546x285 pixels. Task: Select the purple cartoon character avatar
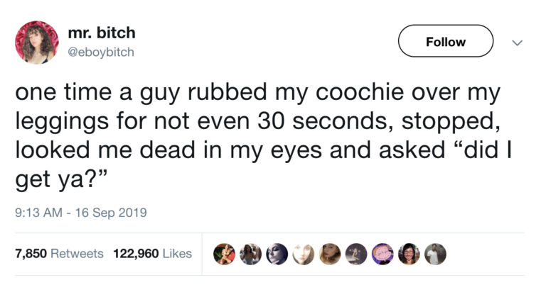point(382,254)
